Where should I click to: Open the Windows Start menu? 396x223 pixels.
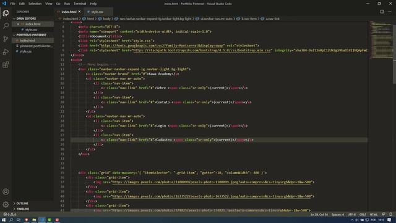tap(4, 220)
